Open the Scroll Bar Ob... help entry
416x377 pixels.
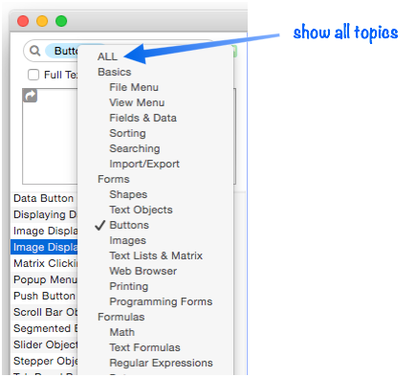pyautogui.click(x=44, y=312)
